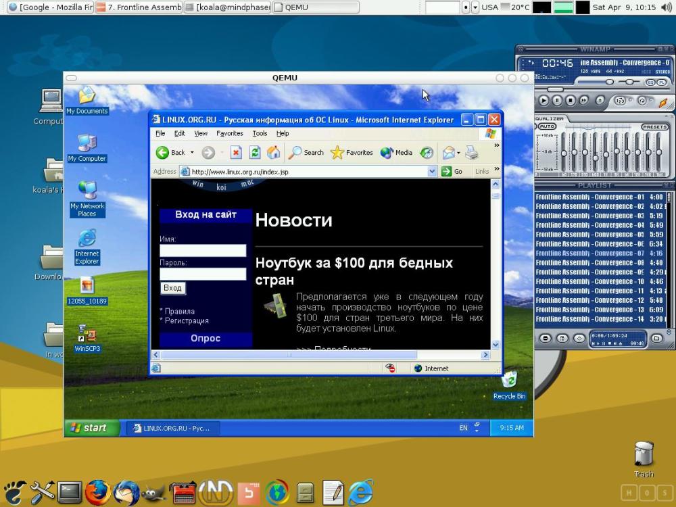Click the Go button beside address bar

[x=452, y=172]
